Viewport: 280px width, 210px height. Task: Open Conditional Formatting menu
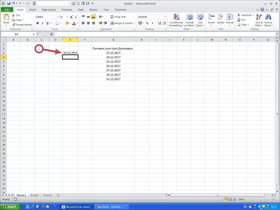pyautogui.click(x=176, y=19)
